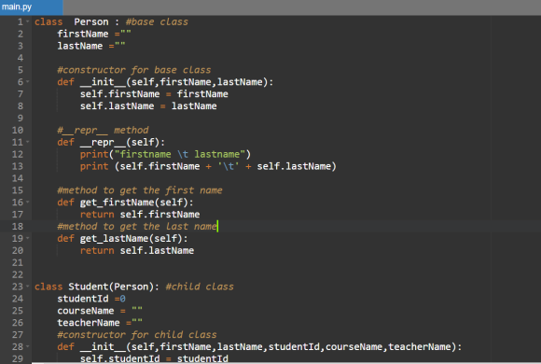Fold the __repr__ method at line 11

tap(28, 142)
